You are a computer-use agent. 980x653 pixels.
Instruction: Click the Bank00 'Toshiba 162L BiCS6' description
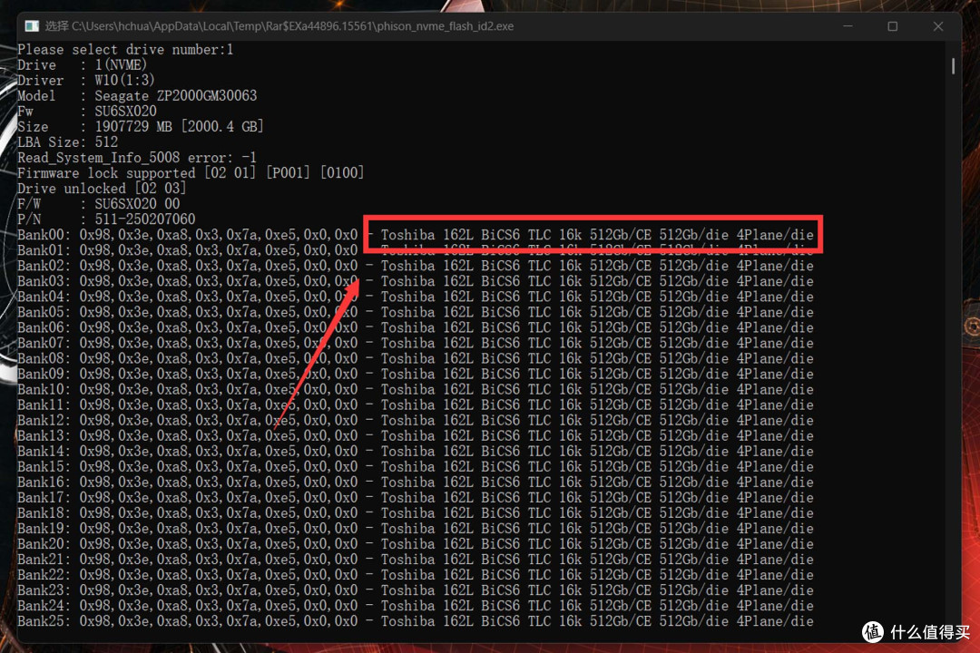click(x=450, y=235)
